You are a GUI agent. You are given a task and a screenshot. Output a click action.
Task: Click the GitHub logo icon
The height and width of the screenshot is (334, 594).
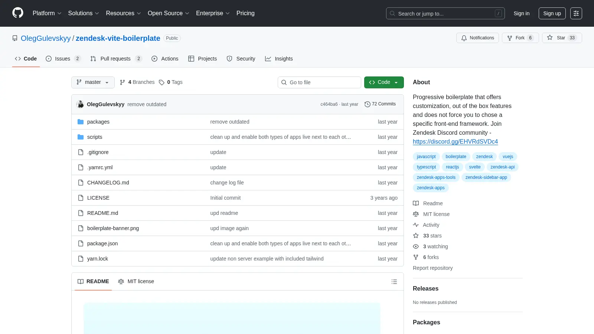pyautogui.click(x=18, y=13)
